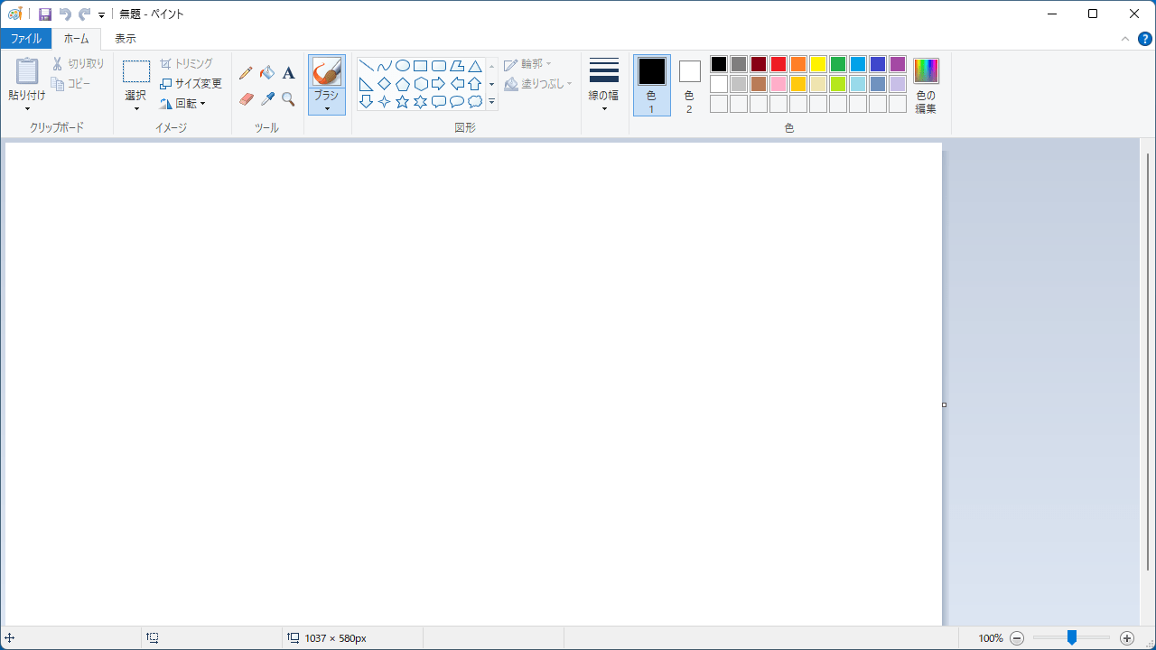The image size is (1156, 650).
Task: Select the Fill with color bucket tool
Action: pyautogui.click(x=267, y=73)
